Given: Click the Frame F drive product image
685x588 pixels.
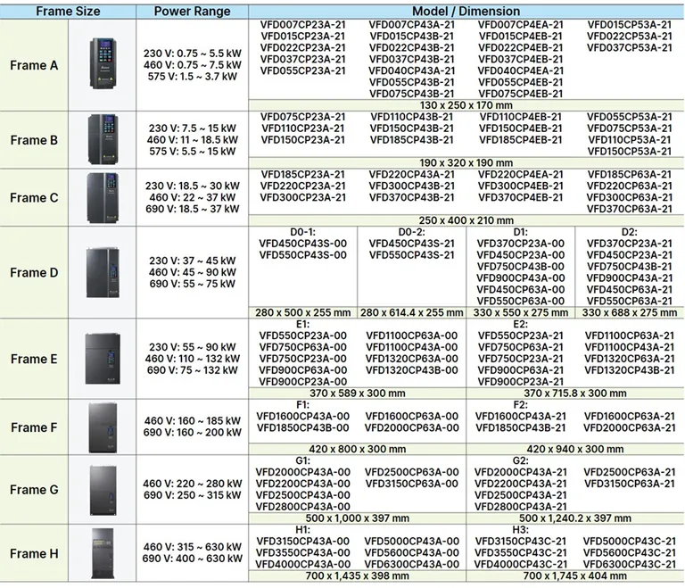Looking at the screenshot, I should (103, 427).
